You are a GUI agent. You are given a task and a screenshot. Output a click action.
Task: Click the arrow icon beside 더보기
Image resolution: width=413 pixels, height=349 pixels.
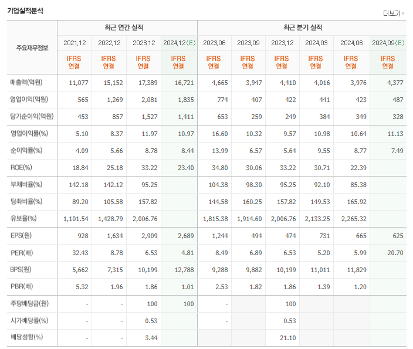(403, 13)
